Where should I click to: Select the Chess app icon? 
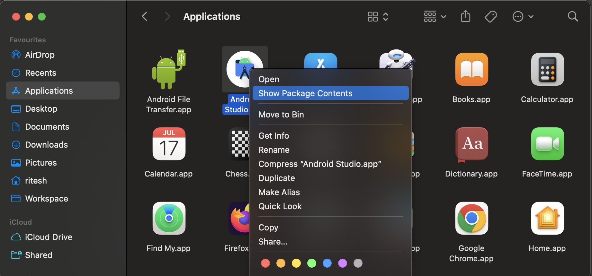coord(239,144)
